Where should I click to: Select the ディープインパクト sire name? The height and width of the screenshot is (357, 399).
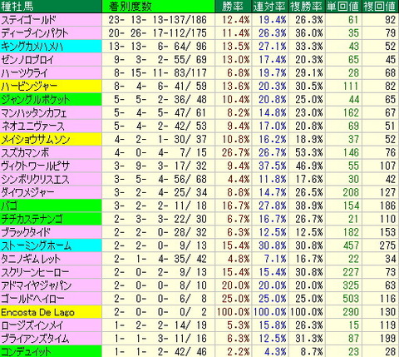tap(35, 33)
